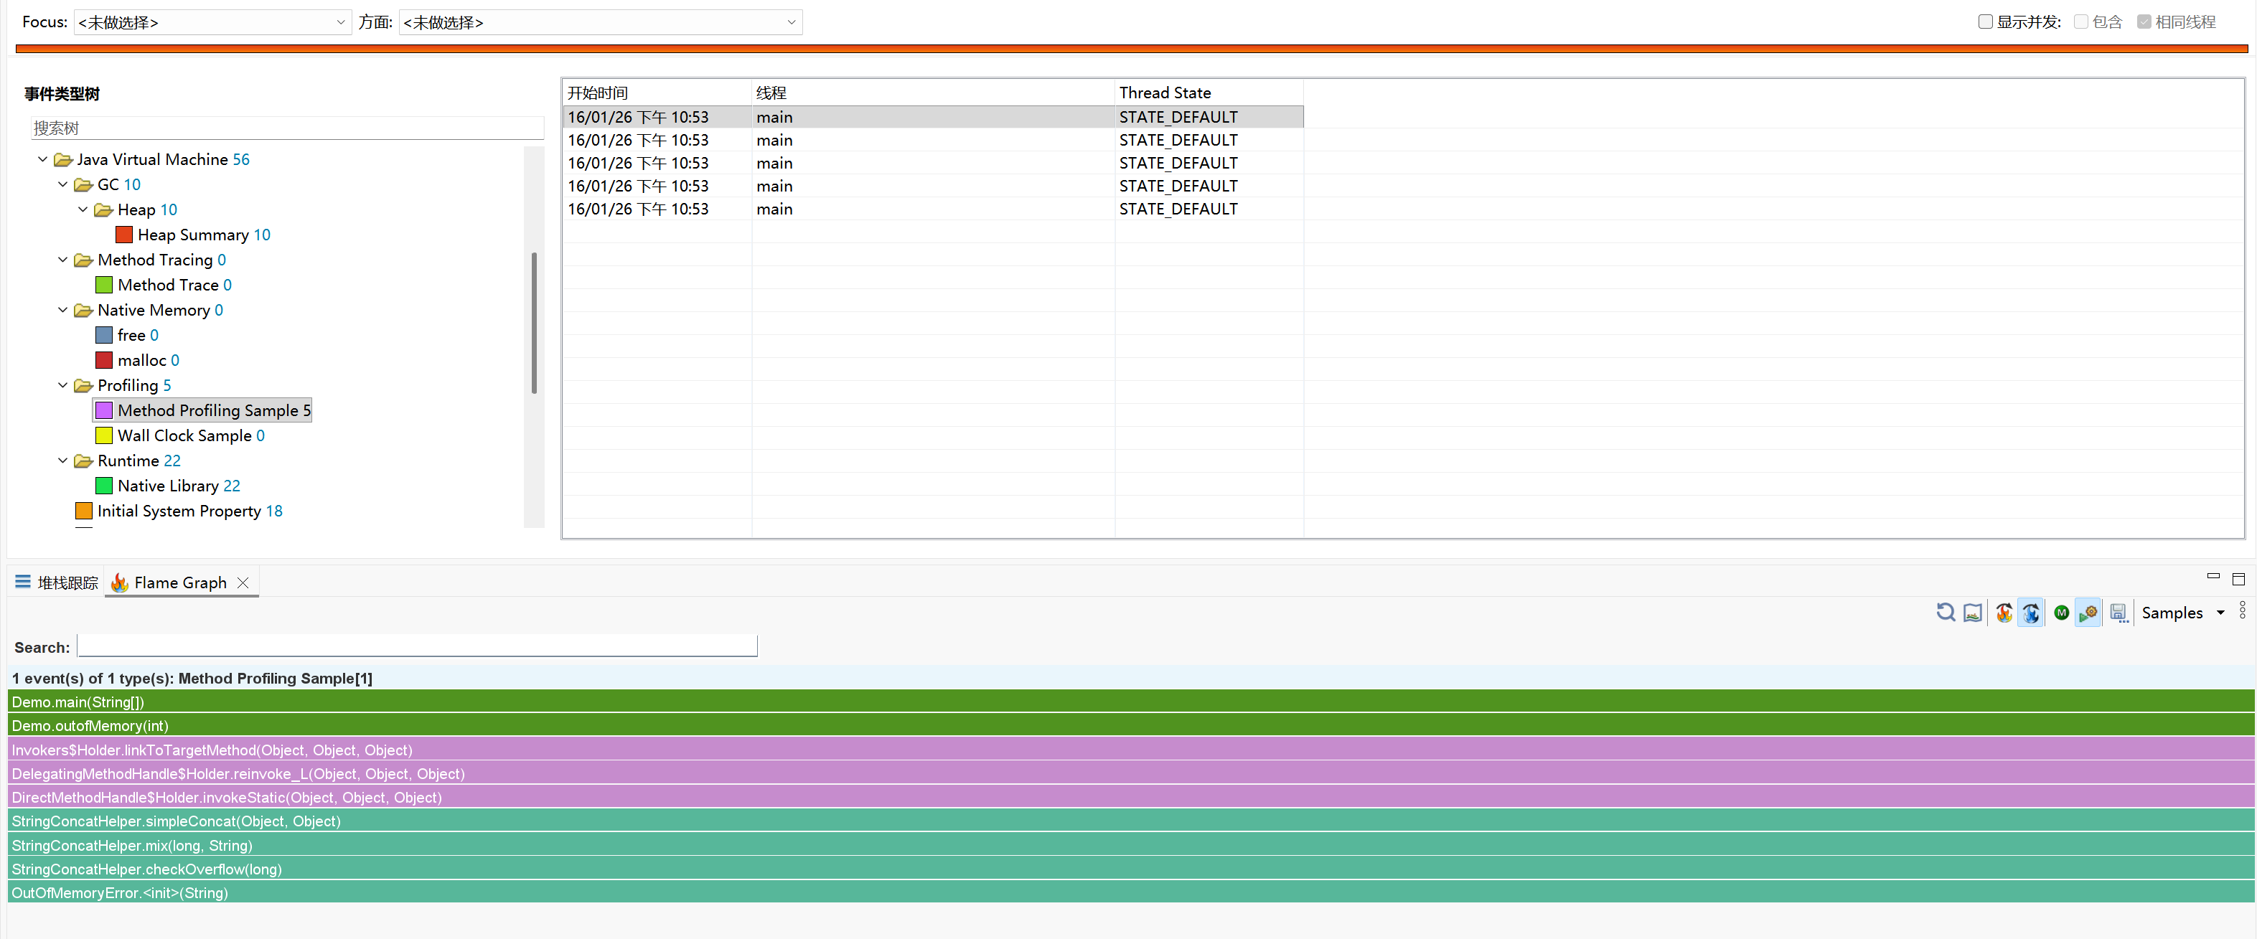Click the reset zoom magnifier icon
This screenshot has width=2257, height=939.
1945,613
